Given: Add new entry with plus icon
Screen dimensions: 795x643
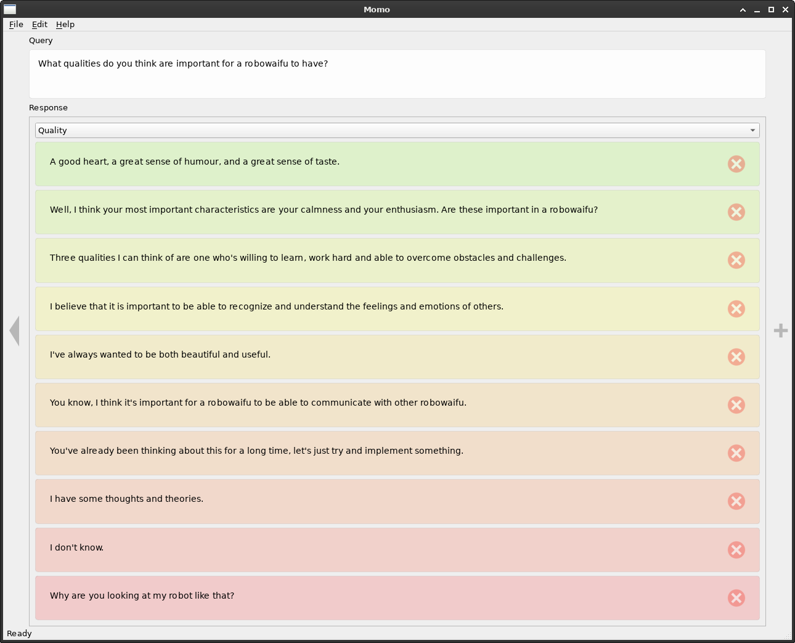Looking at the screenshot, I should [781, 331].
